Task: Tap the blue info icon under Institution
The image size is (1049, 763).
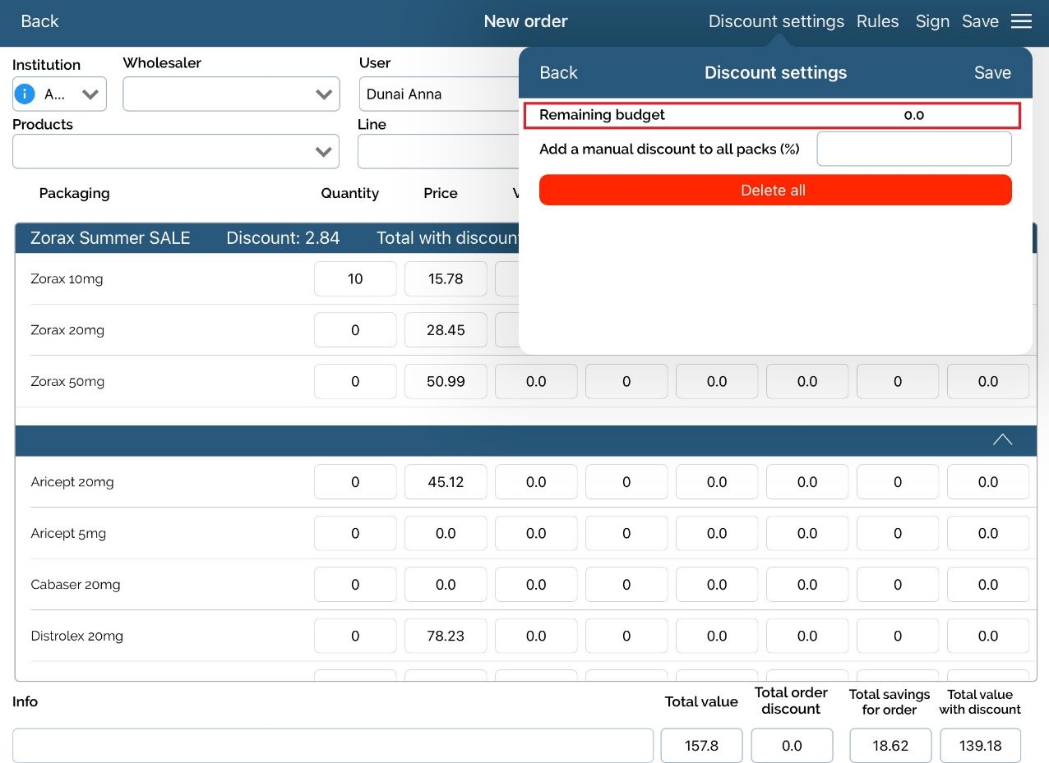Action: coord(25,94)
